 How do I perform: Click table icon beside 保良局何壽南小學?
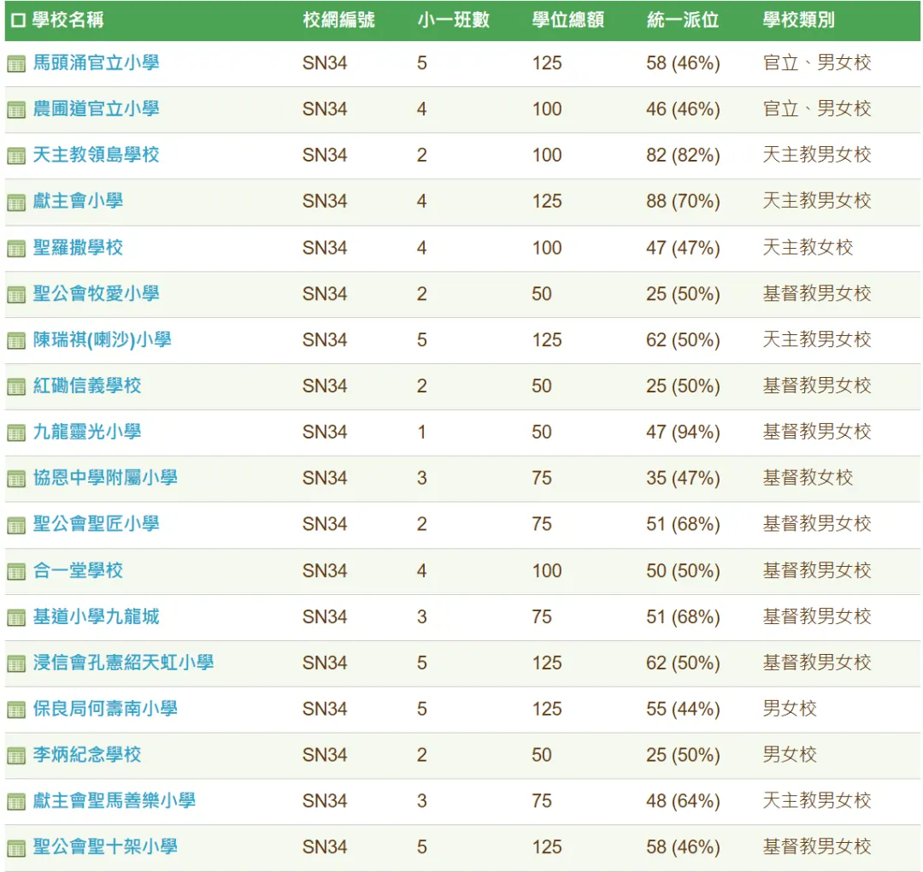click(x=16, y=710)
